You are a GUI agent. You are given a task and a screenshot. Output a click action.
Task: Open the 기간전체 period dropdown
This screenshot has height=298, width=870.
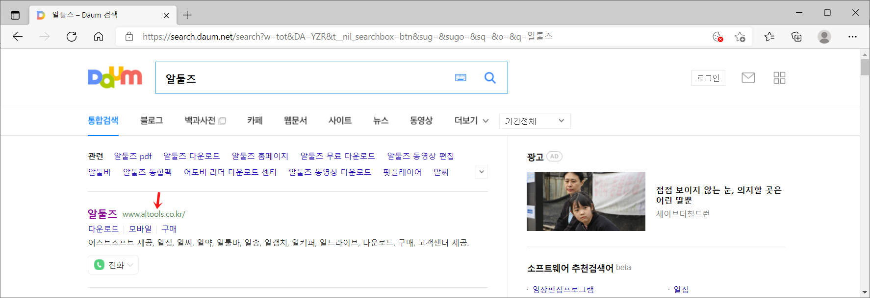(x=535, y=121)
